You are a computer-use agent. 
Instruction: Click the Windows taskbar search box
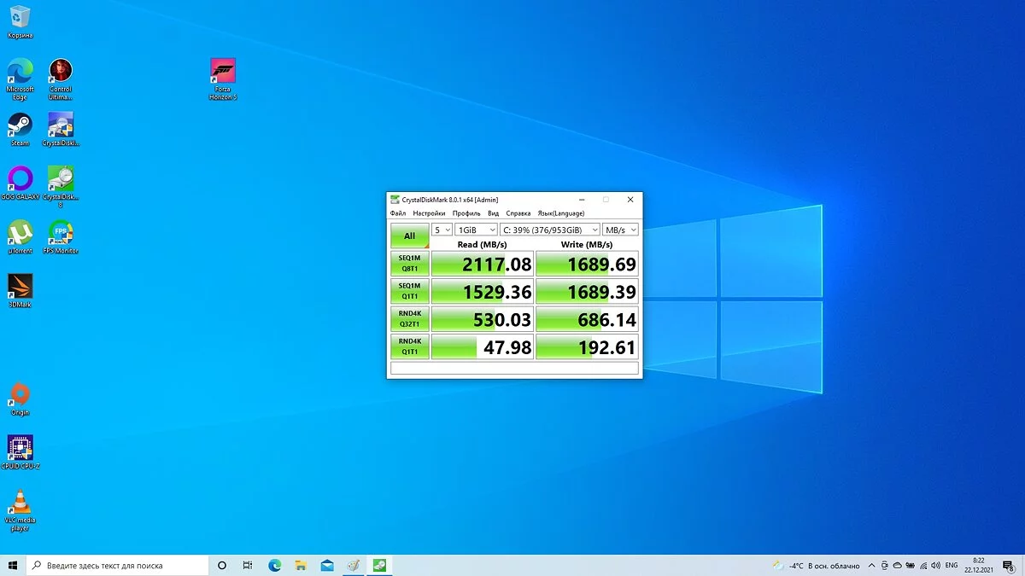coord(120,565)
